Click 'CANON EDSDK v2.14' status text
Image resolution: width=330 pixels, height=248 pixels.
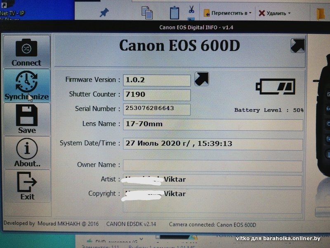coord(131,224)
